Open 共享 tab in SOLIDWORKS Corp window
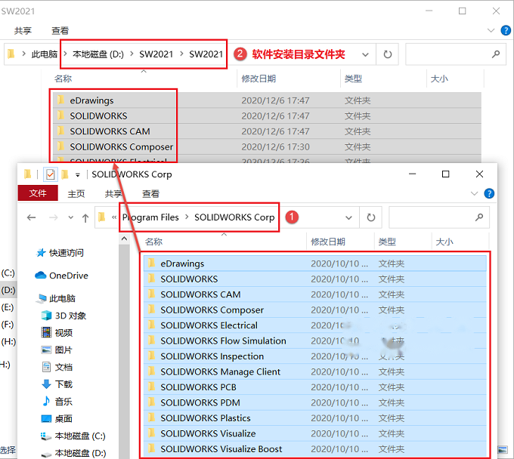Image resolution: width=514 pixels, height=459 pixels. click(x=113, y=194)
